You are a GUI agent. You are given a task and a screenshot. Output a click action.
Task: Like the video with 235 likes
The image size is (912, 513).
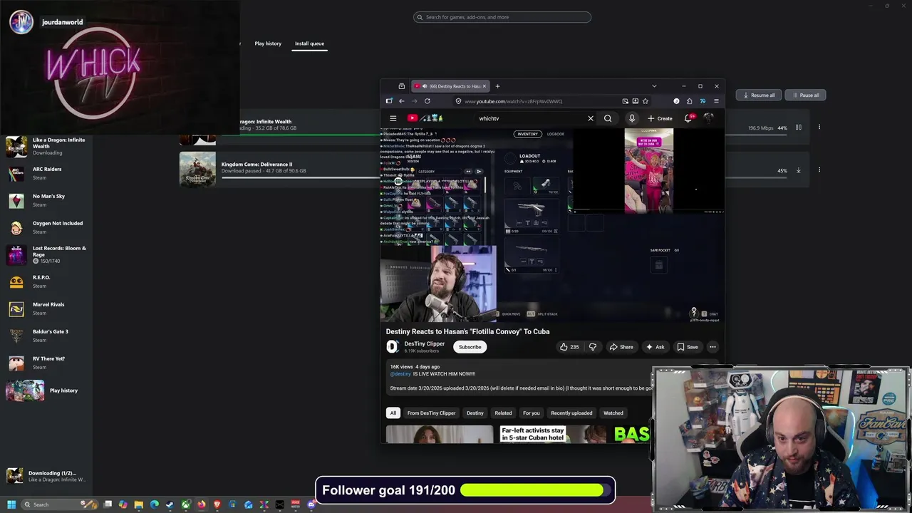click(x=569, y=347)
